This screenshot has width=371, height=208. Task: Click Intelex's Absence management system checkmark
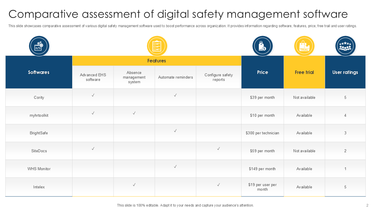click(134, 184)
